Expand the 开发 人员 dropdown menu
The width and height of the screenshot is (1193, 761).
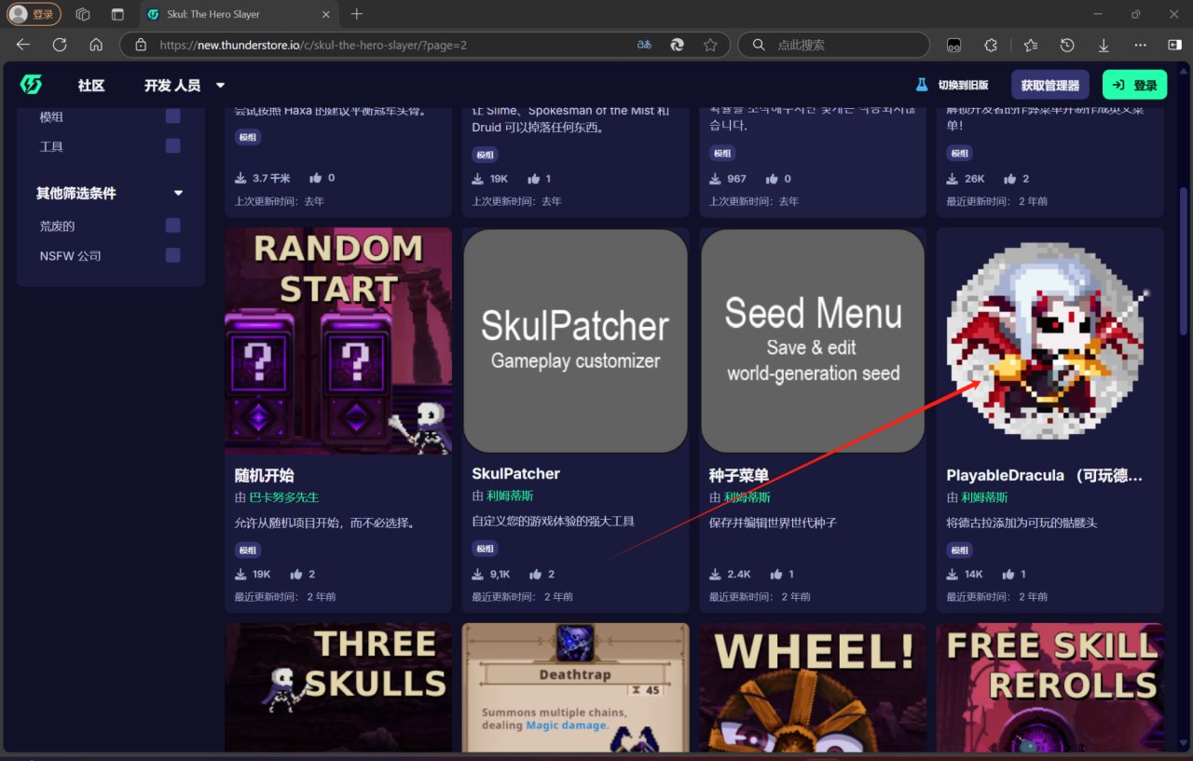coord(185,85)
